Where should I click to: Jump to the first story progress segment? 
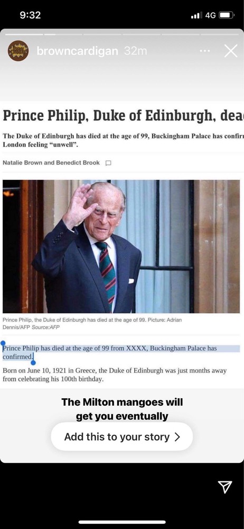coord(24,34)
